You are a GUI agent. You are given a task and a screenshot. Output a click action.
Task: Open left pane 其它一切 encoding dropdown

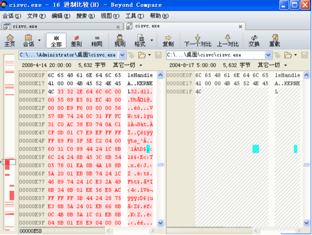127,65
